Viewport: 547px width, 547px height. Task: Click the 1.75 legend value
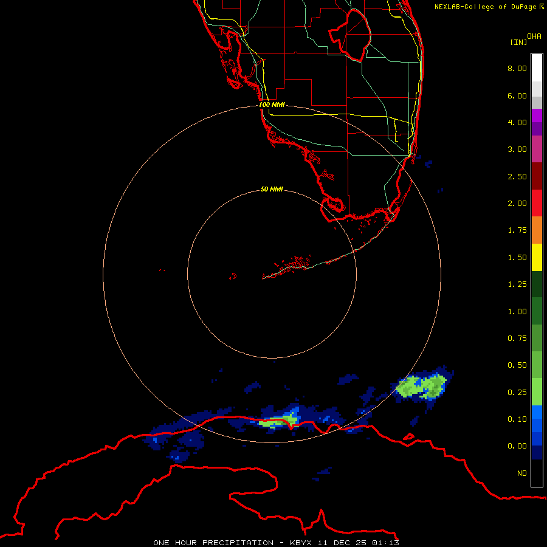pos(517,230)
